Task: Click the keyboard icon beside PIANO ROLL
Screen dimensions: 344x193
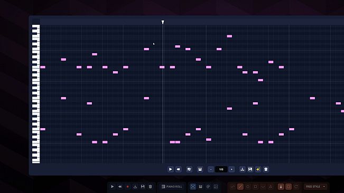Action: (200, 187)
